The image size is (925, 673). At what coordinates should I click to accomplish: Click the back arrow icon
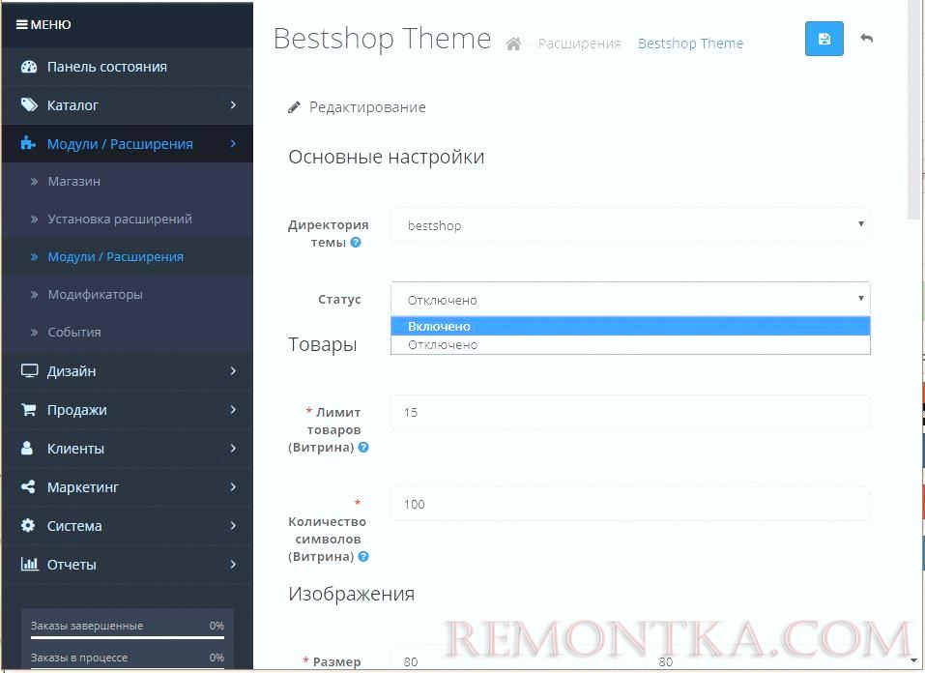(866, 39)
